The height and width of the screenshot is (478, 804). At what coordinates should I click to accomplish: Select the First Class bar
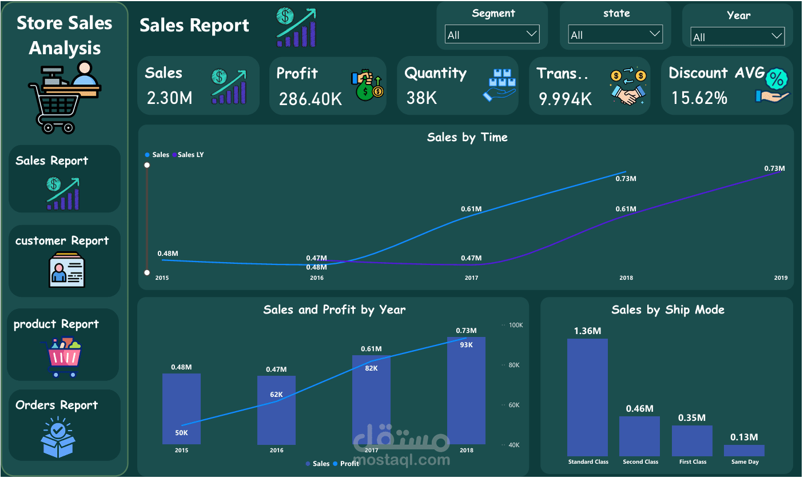click(x=692, y=441)
